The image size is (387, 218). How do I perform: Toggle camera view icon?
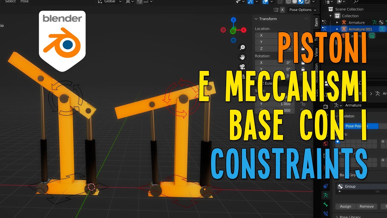click(242, 66)
